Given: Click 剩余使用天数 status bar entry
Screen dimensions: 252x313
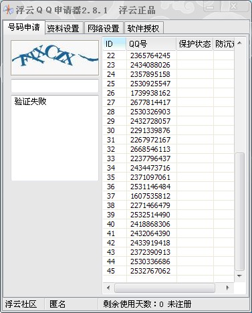Looking at the screenshot, I should tap(147, 304).
